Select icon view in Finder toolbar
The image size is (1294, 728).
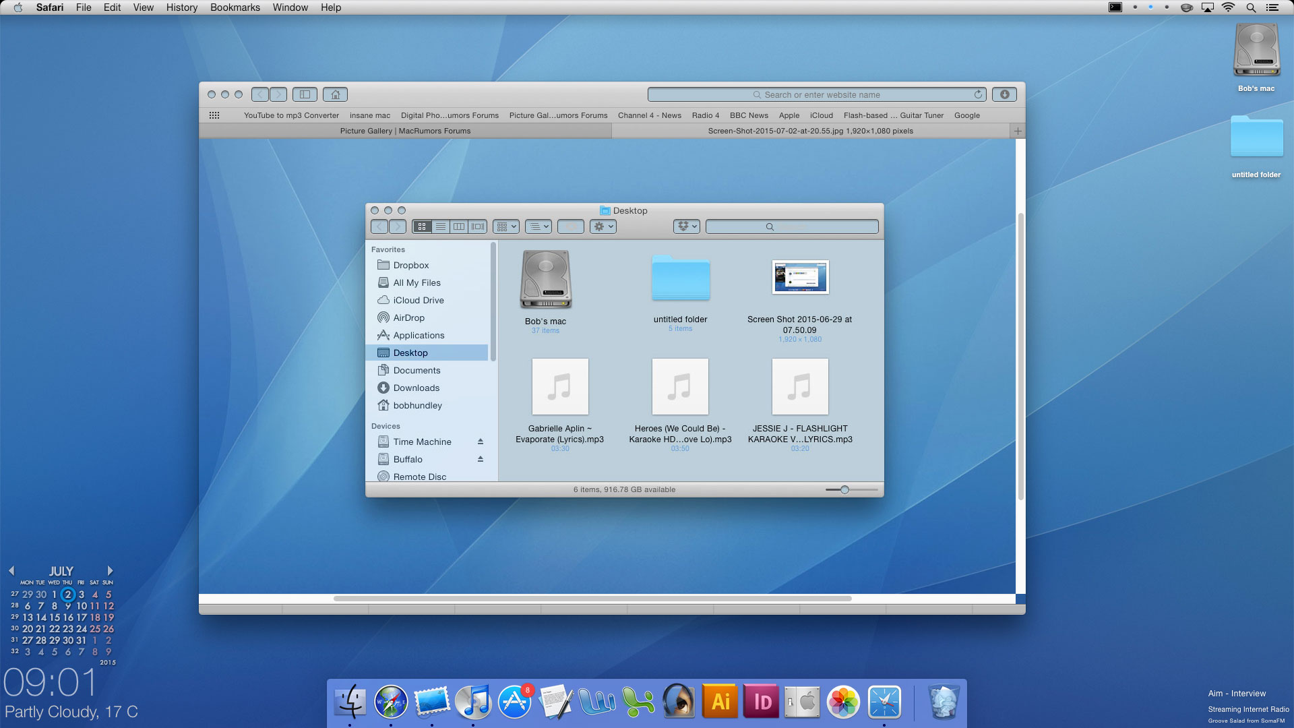(x=422, y=226)
